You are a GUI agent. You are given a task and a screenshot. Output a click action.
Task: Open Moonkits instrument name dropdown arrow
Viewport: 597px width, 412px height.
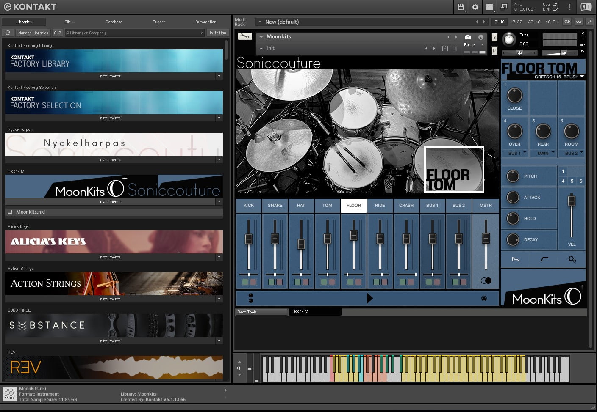(261, 37)
